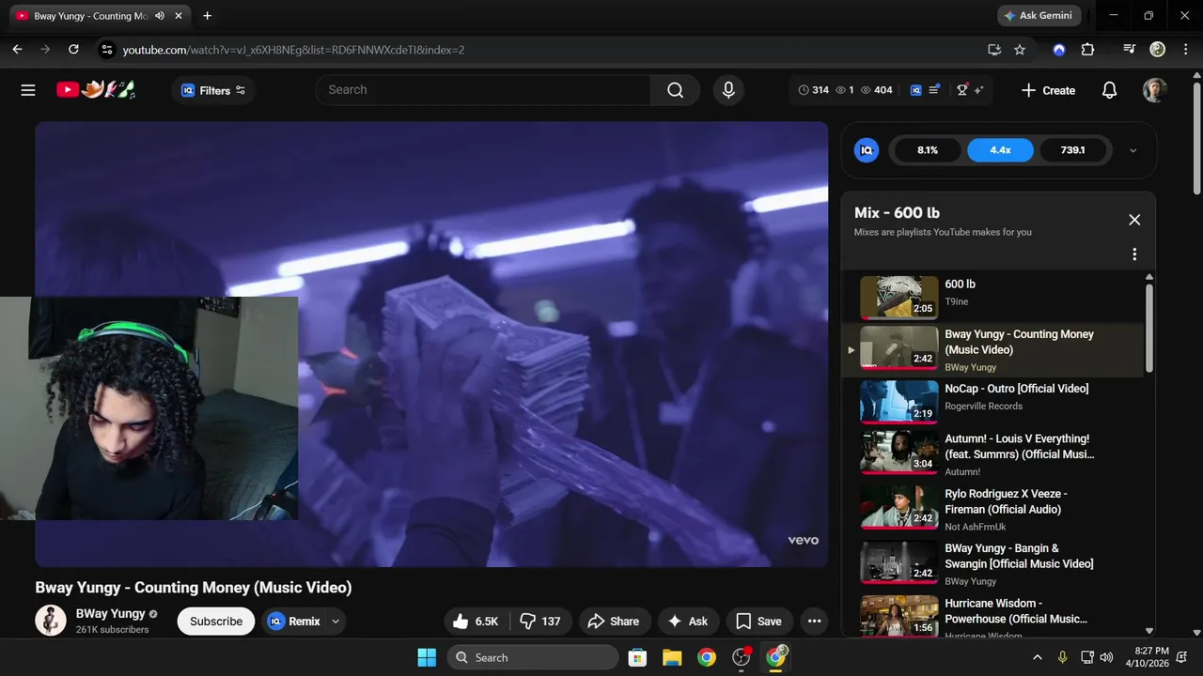Open Chrome's three-dot menu

click(x=1184, y=50)
